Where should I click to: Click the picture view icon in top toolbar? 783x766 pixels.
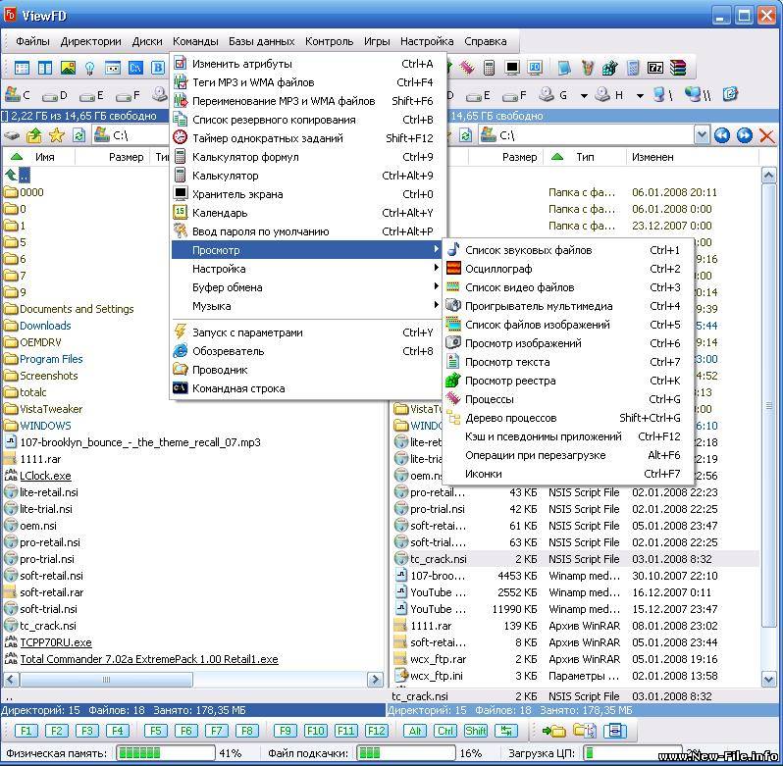coord(68,68)
